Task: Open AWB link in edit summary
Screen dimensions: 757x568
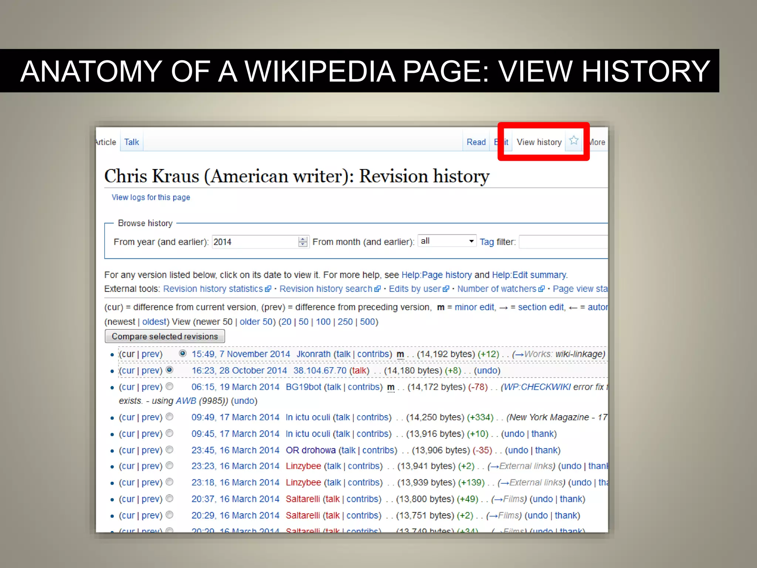Action: [x=186, y=401]
